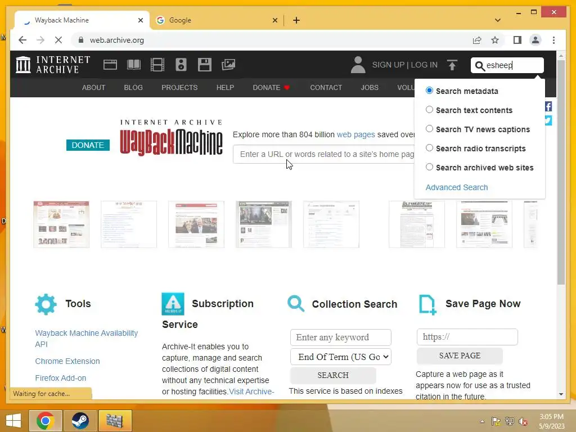This screenshot has height=432, width=576.
Task: Expand the End Of Term collection dropdown
Action: coord(341,357)
